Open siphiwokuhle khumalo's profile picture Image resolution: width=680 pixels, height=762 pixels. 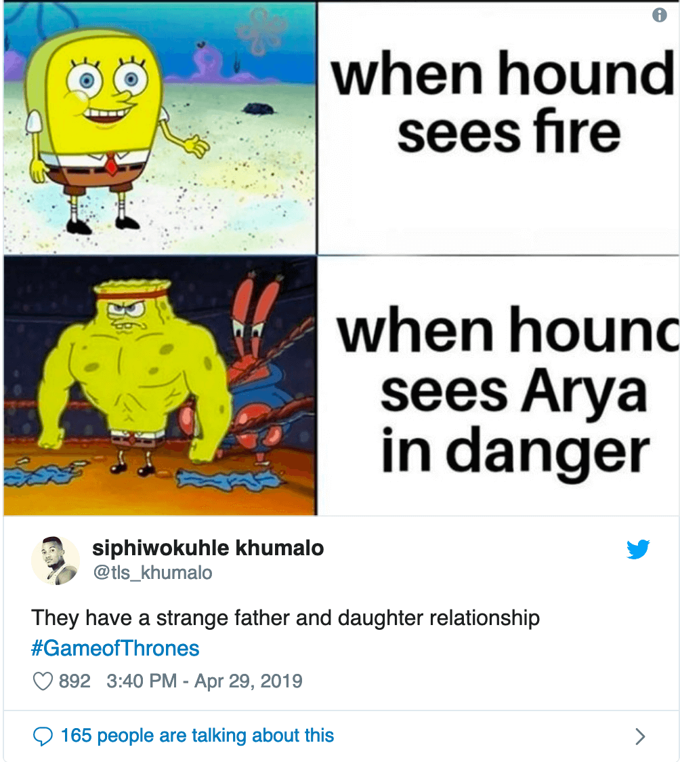tap(56, 561)
